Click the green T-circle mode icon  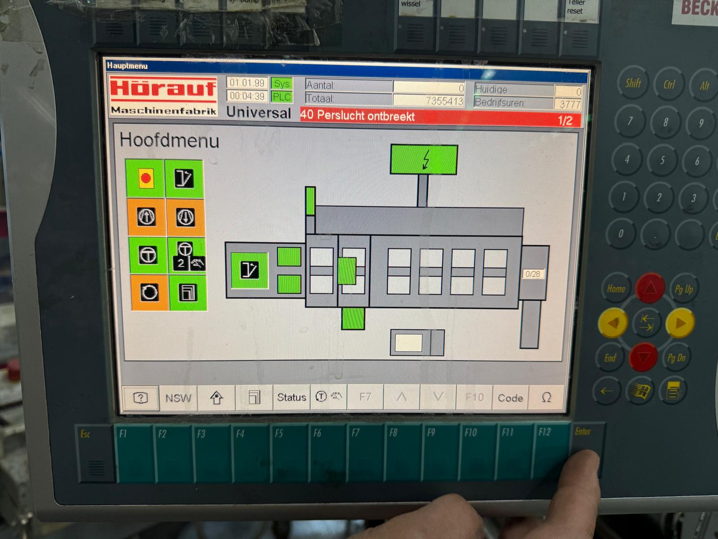coord(148,255)
